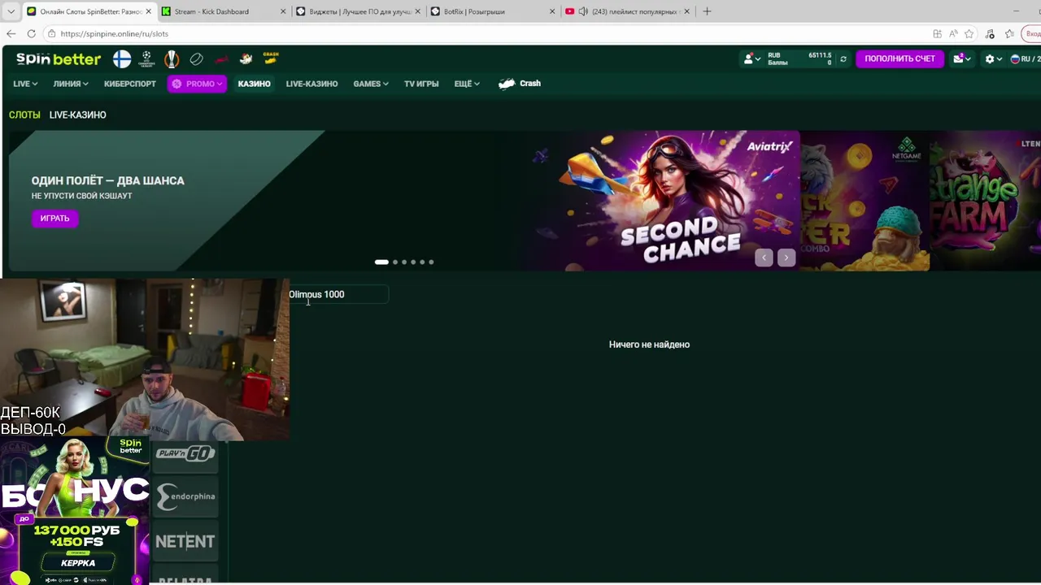This screenshot has width=1041, height=585.
Task: Close the SpinBetter browser tab
Action: (x=148, y=11)
